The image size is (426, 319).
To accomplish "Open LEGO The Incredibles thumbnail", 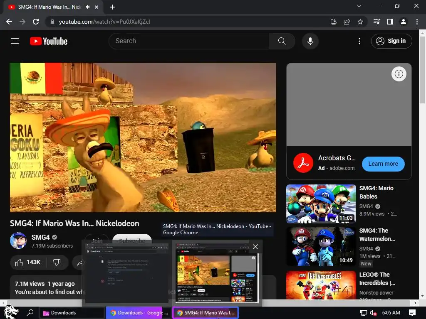I will (321, 285).
